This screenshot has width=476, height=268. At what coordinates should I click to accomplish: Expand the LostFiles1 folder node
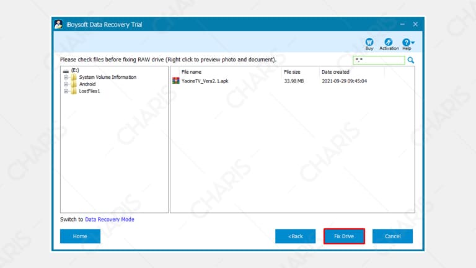66,91
